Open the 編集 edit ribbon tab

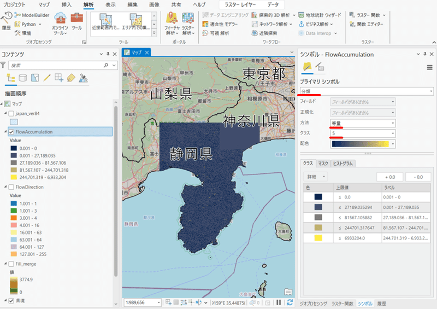(x=132, y=5)
